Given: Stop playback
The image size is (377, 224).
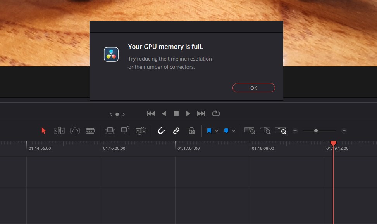Looking at the screenshot, I should [176, 113].
